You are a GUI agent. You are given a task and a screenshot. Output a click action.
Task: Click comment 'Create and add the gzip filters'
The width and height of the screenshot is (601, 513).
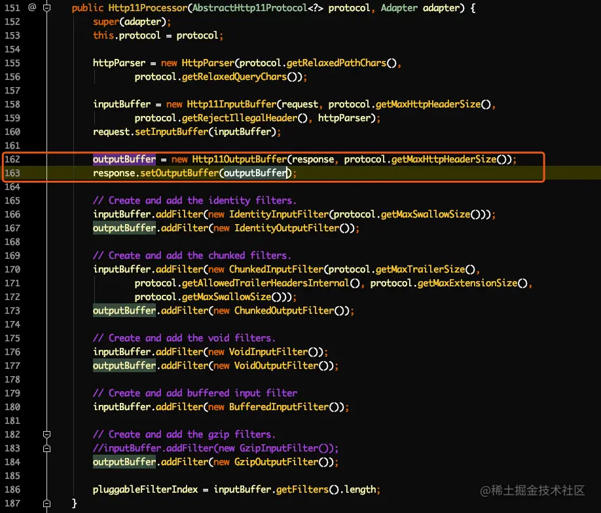(x=184, y=434)
